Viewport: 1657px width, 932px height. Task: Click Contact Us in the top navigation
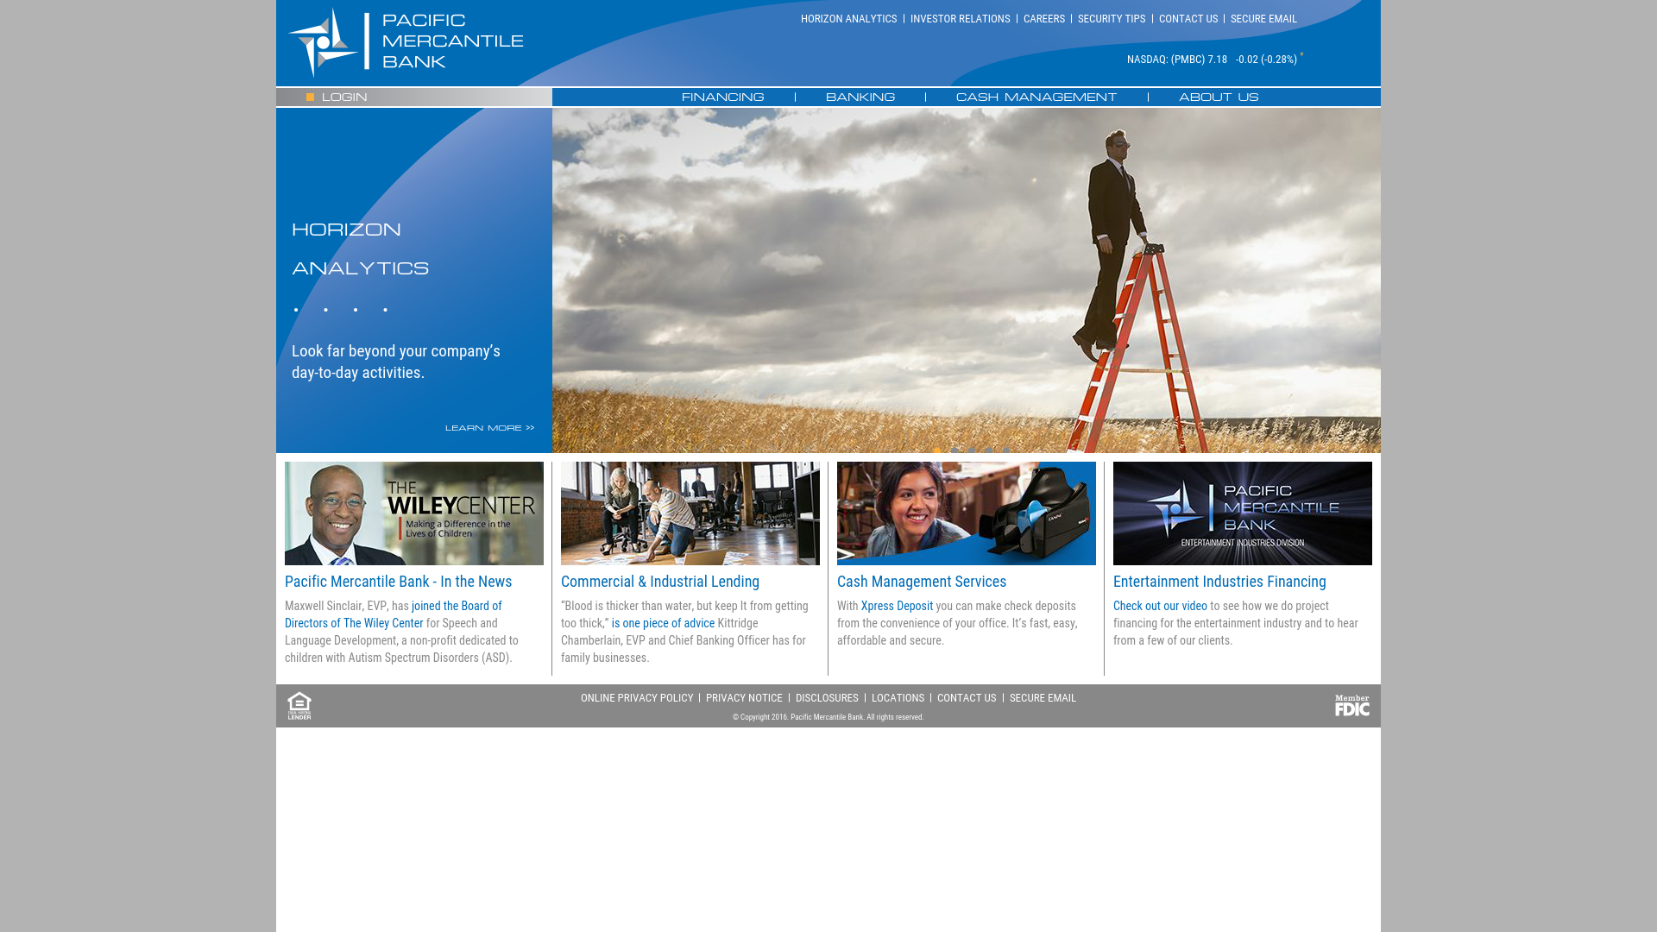tap(1188, 19)
